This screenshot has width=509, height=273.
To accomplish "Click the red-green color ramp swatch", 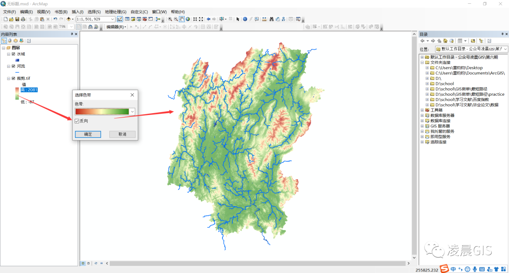I will click(x=102, y=112).
